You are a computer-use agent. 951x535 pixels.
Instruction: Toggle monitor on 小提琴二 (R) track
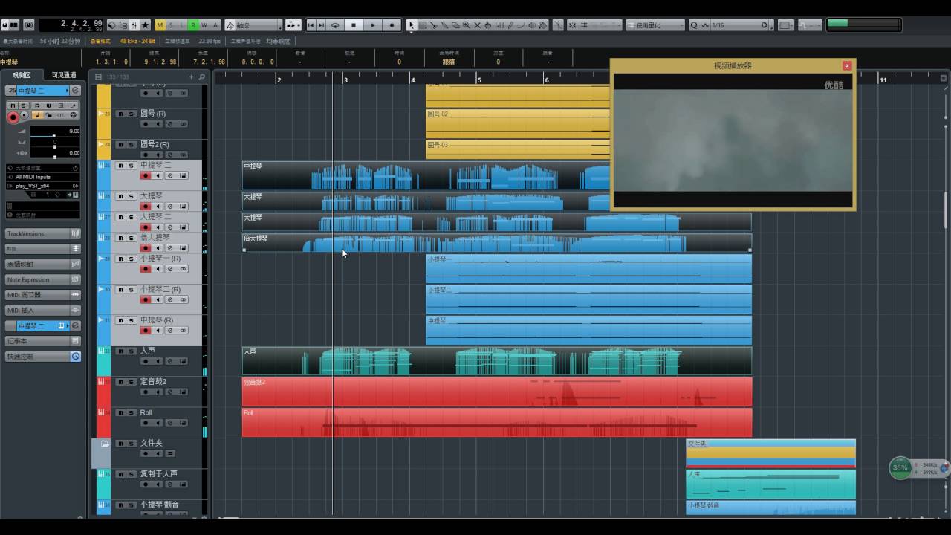pos(158,299)
